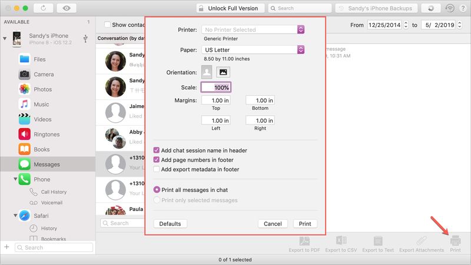Click the Defaults button

(x=170, y=224)
